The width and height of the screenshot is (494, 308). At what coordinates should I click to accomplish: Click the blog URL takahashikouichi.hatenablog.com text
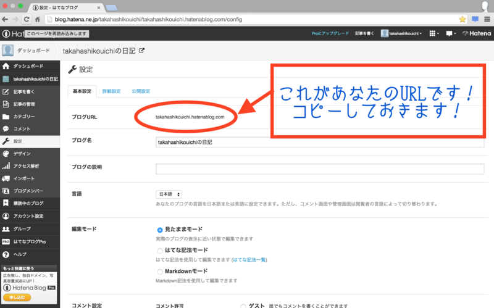190,117
